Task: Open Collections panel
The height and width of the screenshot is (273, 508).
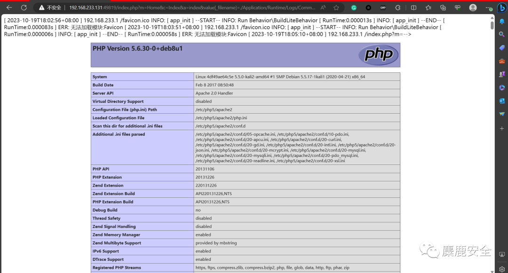Action: point(443,8)
